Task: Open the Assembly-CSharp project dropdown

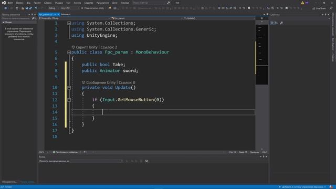Action: pos(75,18)
